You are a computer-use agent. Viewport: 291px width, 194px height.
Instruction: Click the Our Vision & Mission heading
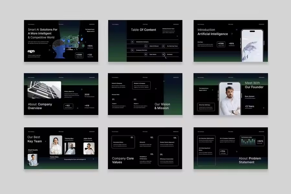point(162,106)
